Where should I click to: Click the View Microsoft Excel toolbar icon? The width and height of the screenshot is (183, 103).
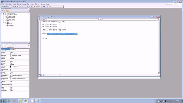(3, 7)
